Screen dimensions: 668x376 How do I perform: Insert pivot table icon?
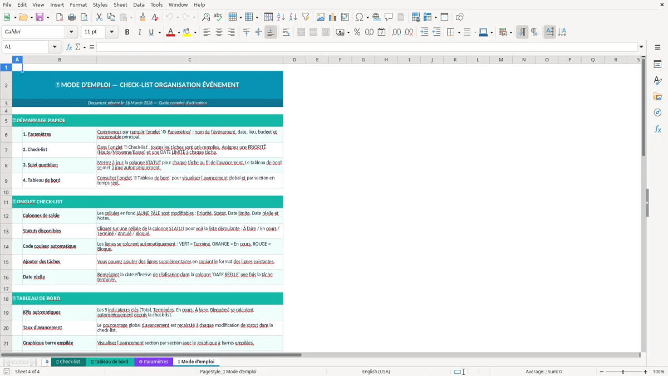tap(345, 17)
